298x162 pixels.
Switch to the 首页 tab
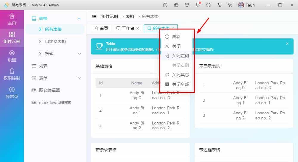click(x=101, y=28)
